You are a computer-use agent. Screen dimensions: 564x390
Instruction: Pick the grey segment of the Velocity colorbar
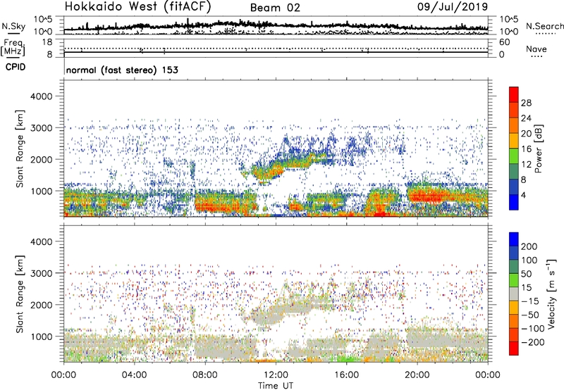click(x=514, y=294)
